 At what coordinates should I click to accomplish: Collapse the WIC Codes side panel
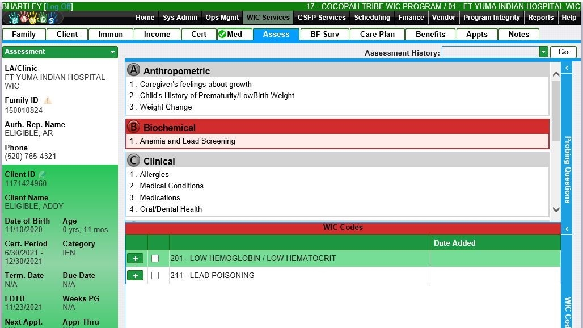pos(567,229)
